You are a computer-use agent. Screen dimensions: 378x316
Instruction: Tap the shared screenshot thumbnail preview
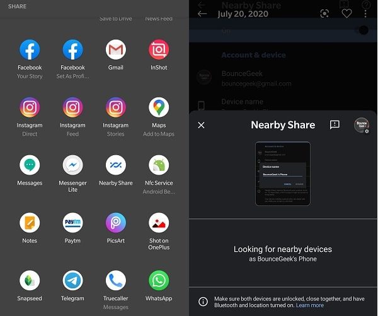pos(283,174)
